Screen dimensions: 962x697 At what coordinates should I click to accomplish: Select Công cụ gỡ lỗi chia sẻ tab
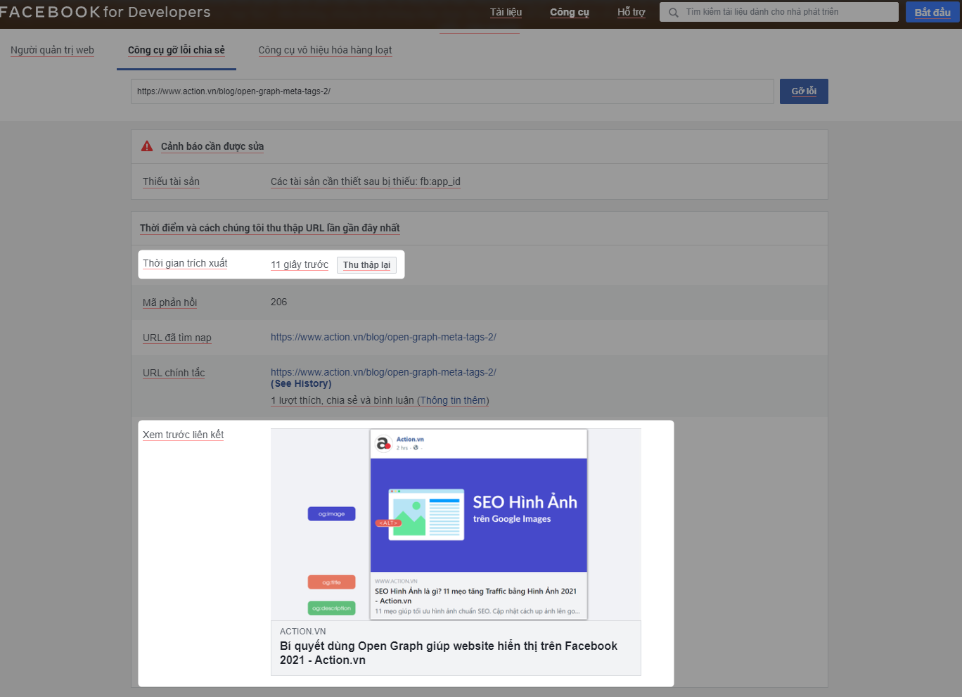(177, 50)
